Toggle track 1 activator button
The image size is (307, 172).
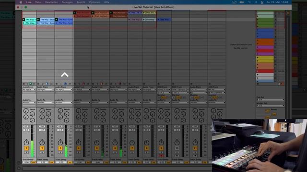tap(26, 148)
